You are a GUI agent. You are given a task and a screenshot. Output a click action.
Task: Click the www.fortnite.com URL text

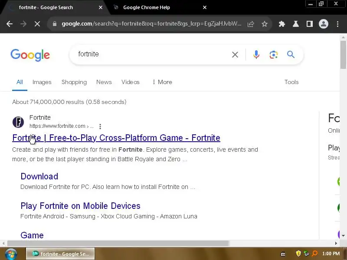point(62,126)
